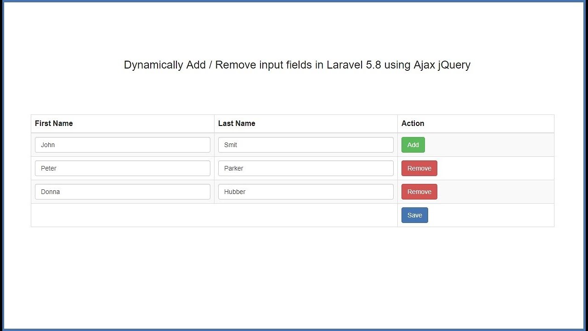Click the green Add button
The height and width of the screenshot is (331, 588).
[x=413, y=145]
